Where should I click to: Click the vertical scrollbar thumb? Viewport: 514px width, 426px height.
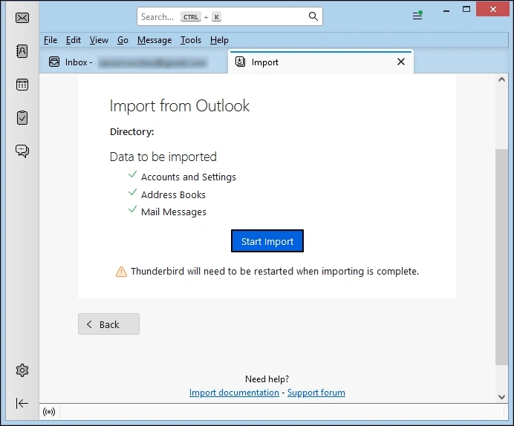point(501,257)
